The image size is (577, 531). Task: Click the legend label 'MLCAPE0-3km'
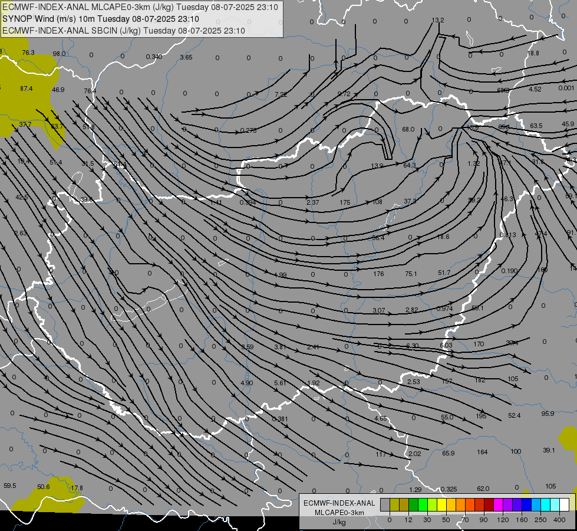coord(339,513)
